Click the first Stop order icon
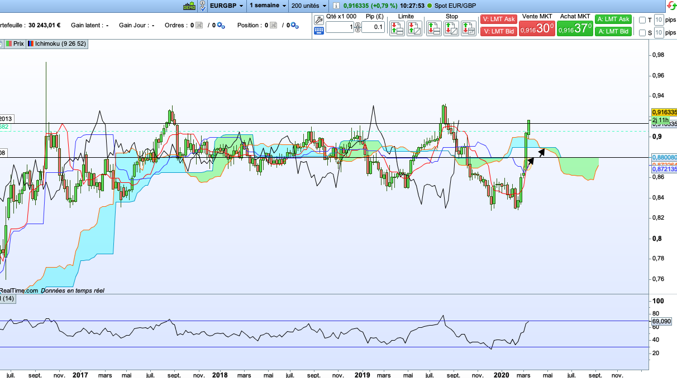The image size is (677, 378). (433, 29)
